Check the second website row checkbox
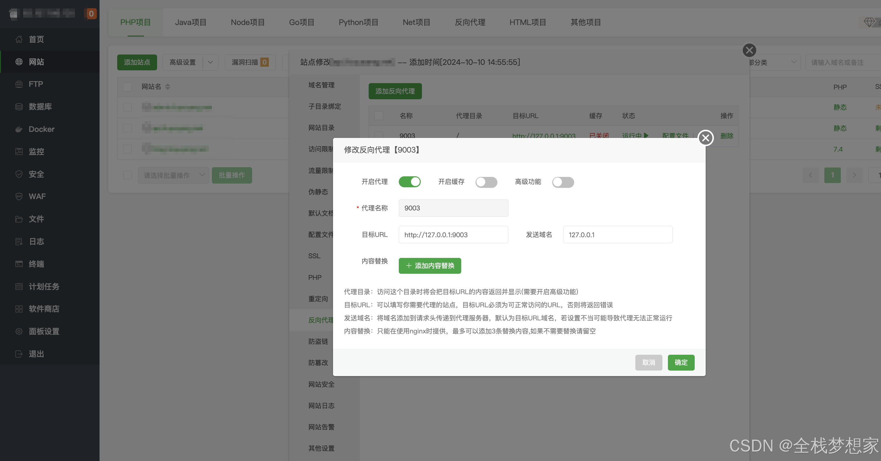This screenshot has height=461, width=881. pos(127,128)
